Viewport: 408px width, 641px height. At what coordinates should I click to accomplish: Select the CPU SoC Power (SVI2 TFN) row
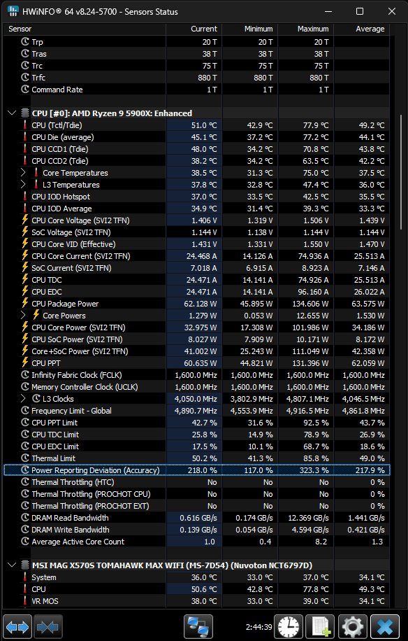pyautogui.click(x=196, y=339)
